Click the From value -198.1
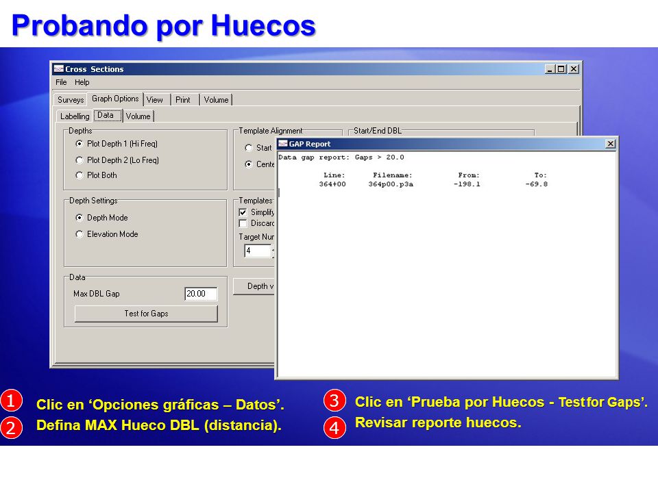This screenshot has height=493, width=658. [467, 184]
